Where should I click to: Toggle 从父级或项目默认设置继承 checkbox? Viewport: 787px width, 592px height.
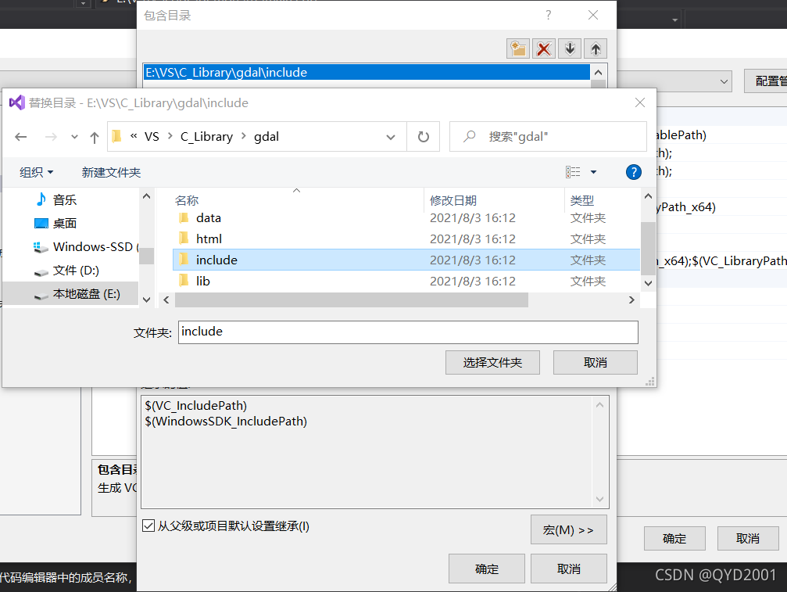(x=148, y=526)
